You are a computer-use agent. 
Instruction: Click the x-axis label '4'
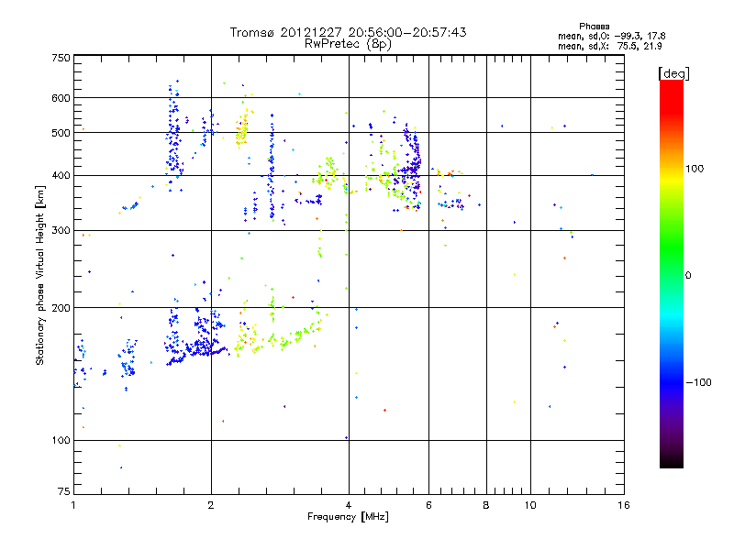click(x=349, y=505)
